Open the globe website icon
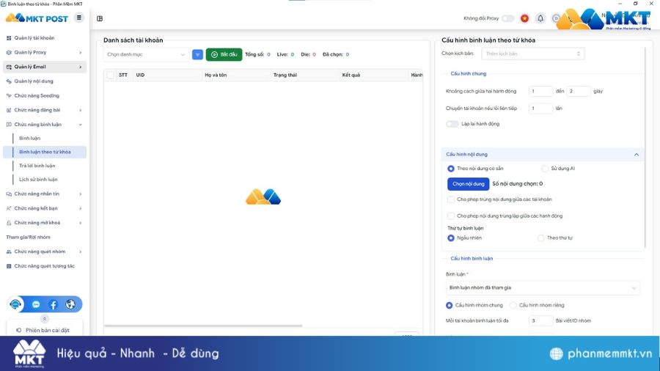Screen dimensions: 660x371 click(70, 304)
